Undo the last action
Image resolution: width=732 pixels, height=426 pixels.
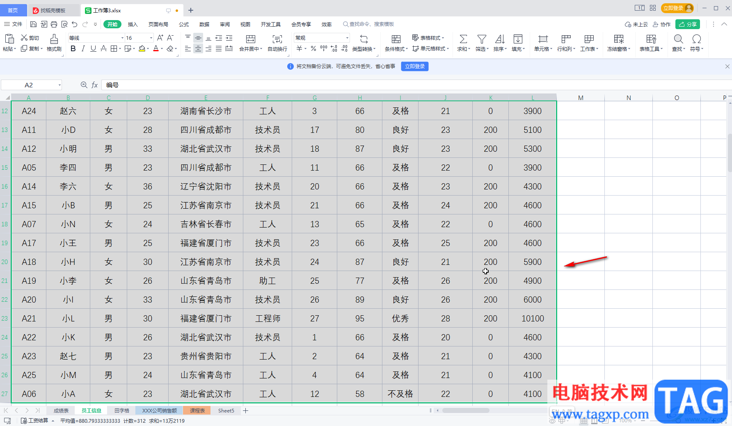(x=74, y=24)
